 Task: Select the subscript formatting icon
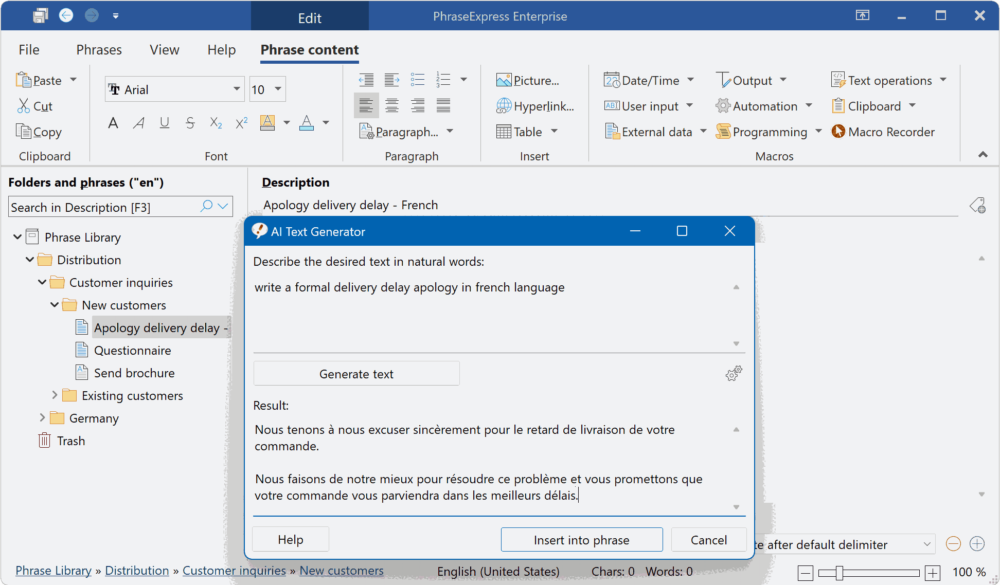click(x=215, y=123)
